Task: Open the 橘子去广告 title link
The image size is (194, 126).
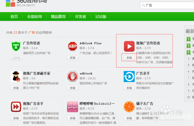Action: coord(145,104)
